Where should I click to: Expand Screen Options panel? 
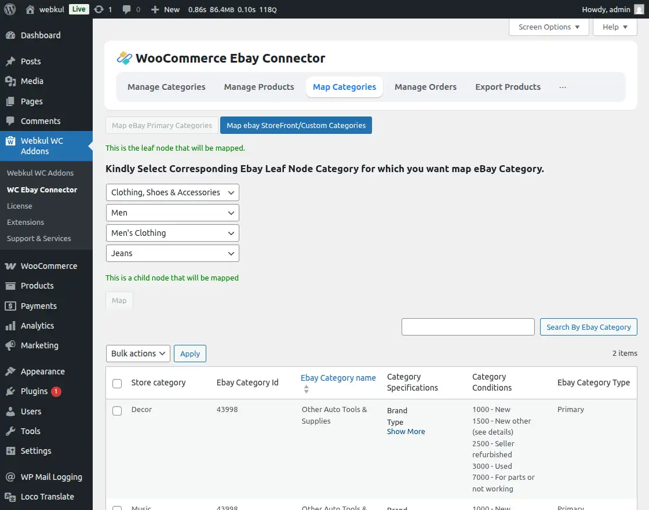(549, 27)
